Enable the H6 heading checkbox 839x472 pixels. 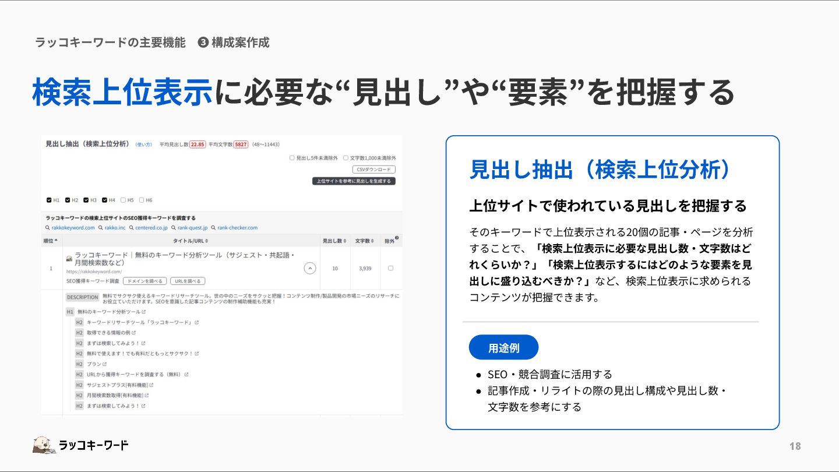pos(142,200)
